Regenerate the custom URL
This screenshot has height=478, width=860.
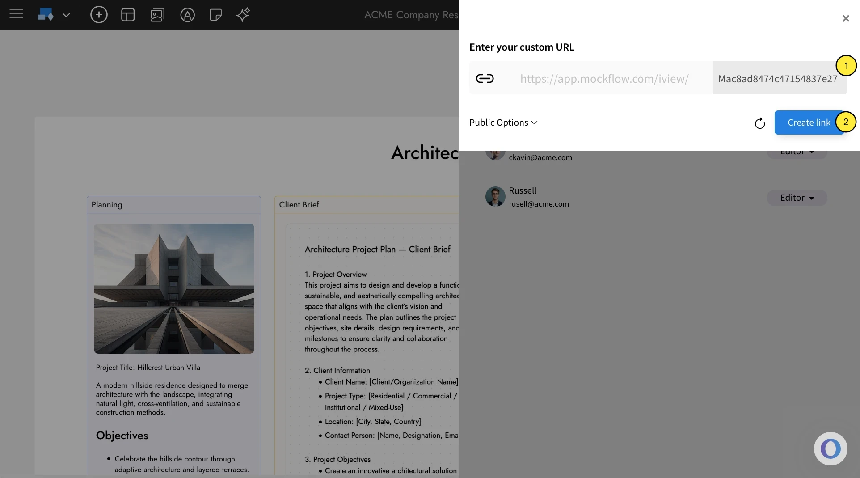(760, 123)
